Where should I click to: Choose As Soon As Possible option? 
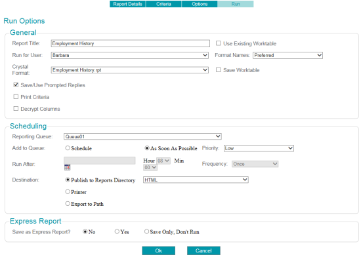click(x=146, y=148)
